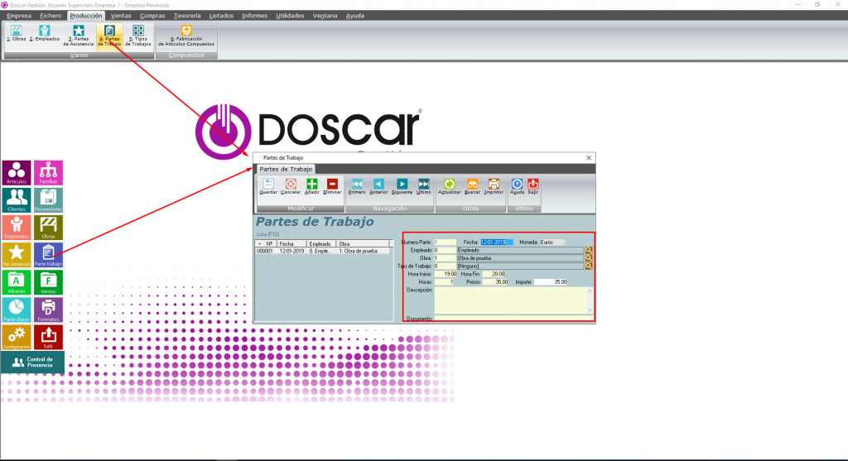Open the Compras menu
This screenshot has height=461, width=848.
pos(152,16)
